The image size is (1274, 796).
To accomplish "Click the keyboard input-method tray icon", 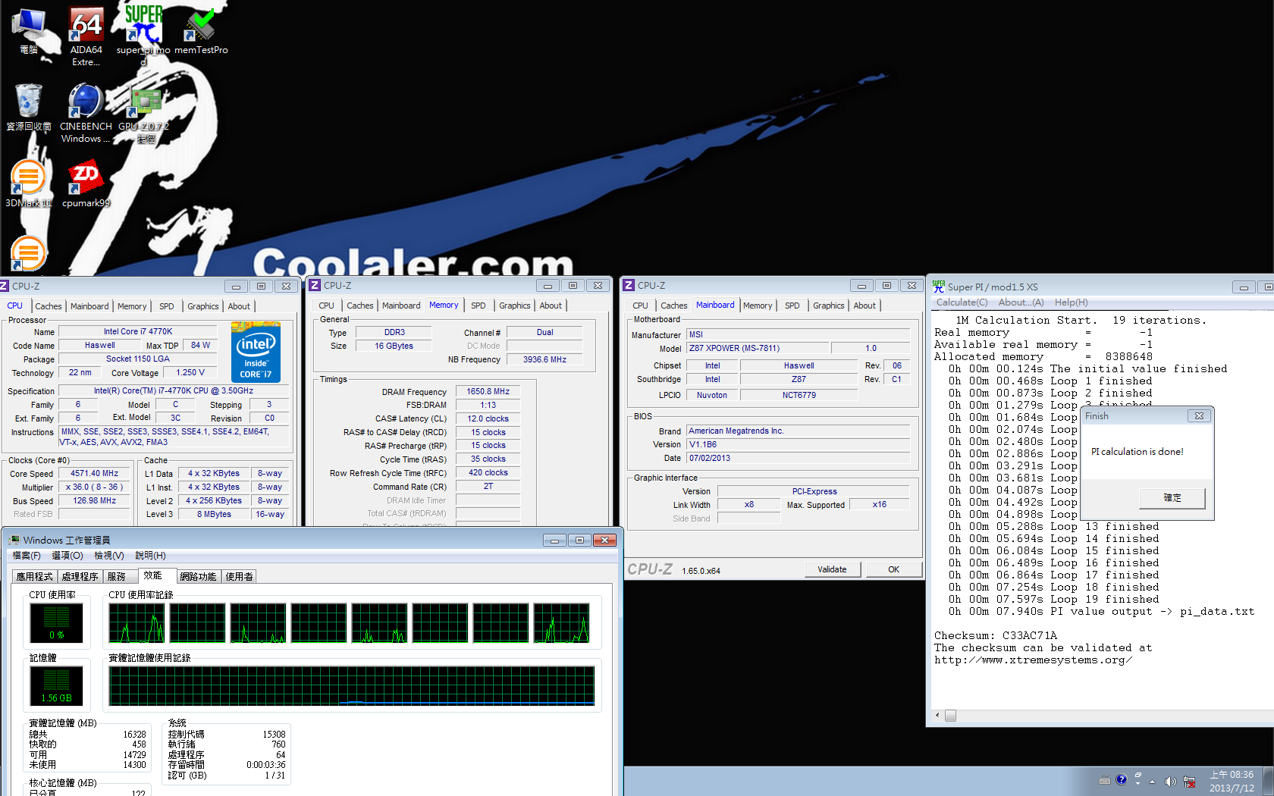I will coord(1105,780).
